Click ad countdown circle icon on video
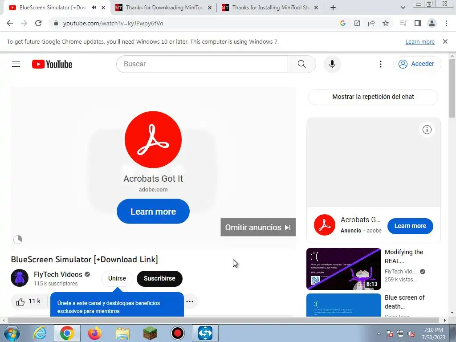 point(18,239)
